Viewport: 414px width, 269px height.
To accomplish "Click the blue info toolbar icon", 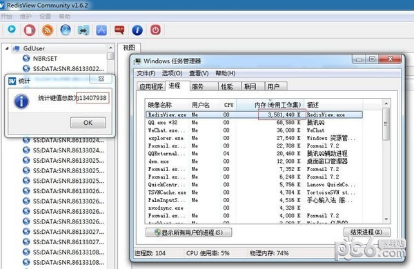I will point(137,30).
